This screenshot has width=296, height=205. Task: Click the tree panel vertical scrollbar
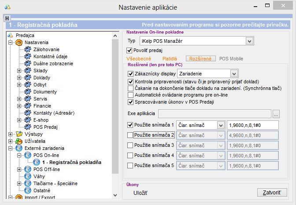[115, 110]
